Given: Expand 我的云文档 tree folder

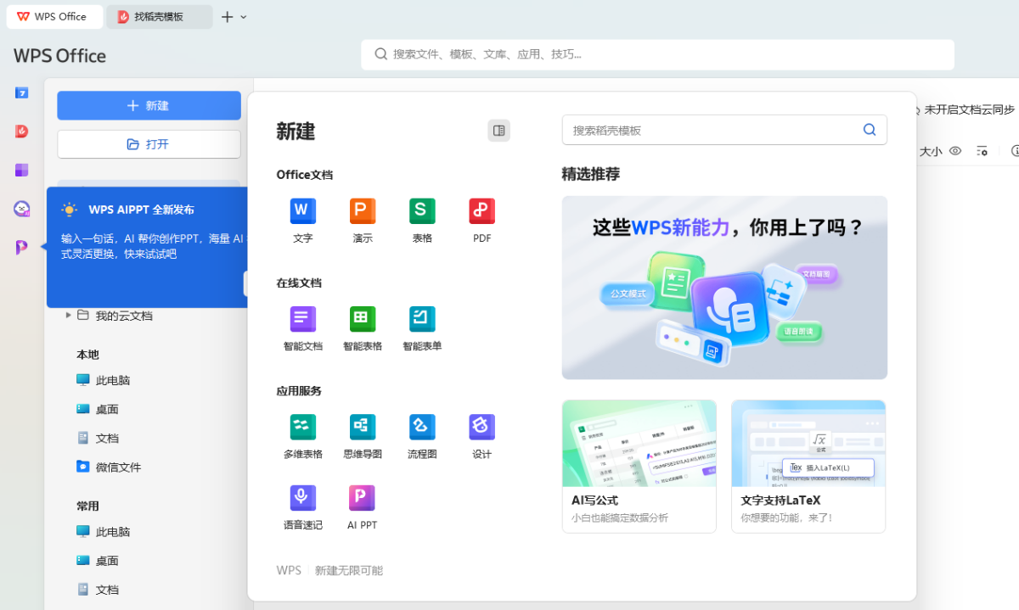Looking at the screenshot, I should pyautogui.click(x=69, y=316).
